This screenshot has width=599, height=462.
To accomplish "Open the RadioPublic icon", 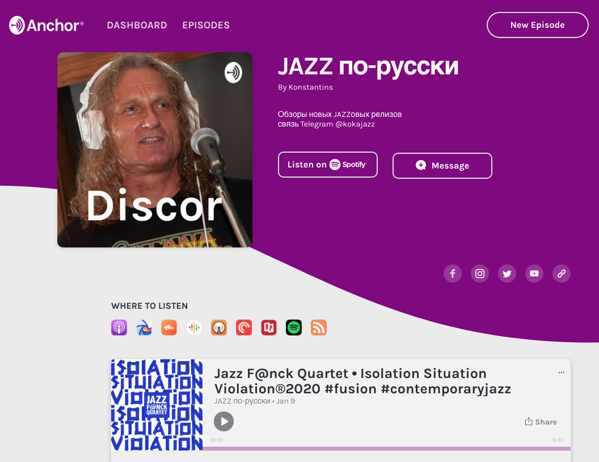I will pos(269,327).
